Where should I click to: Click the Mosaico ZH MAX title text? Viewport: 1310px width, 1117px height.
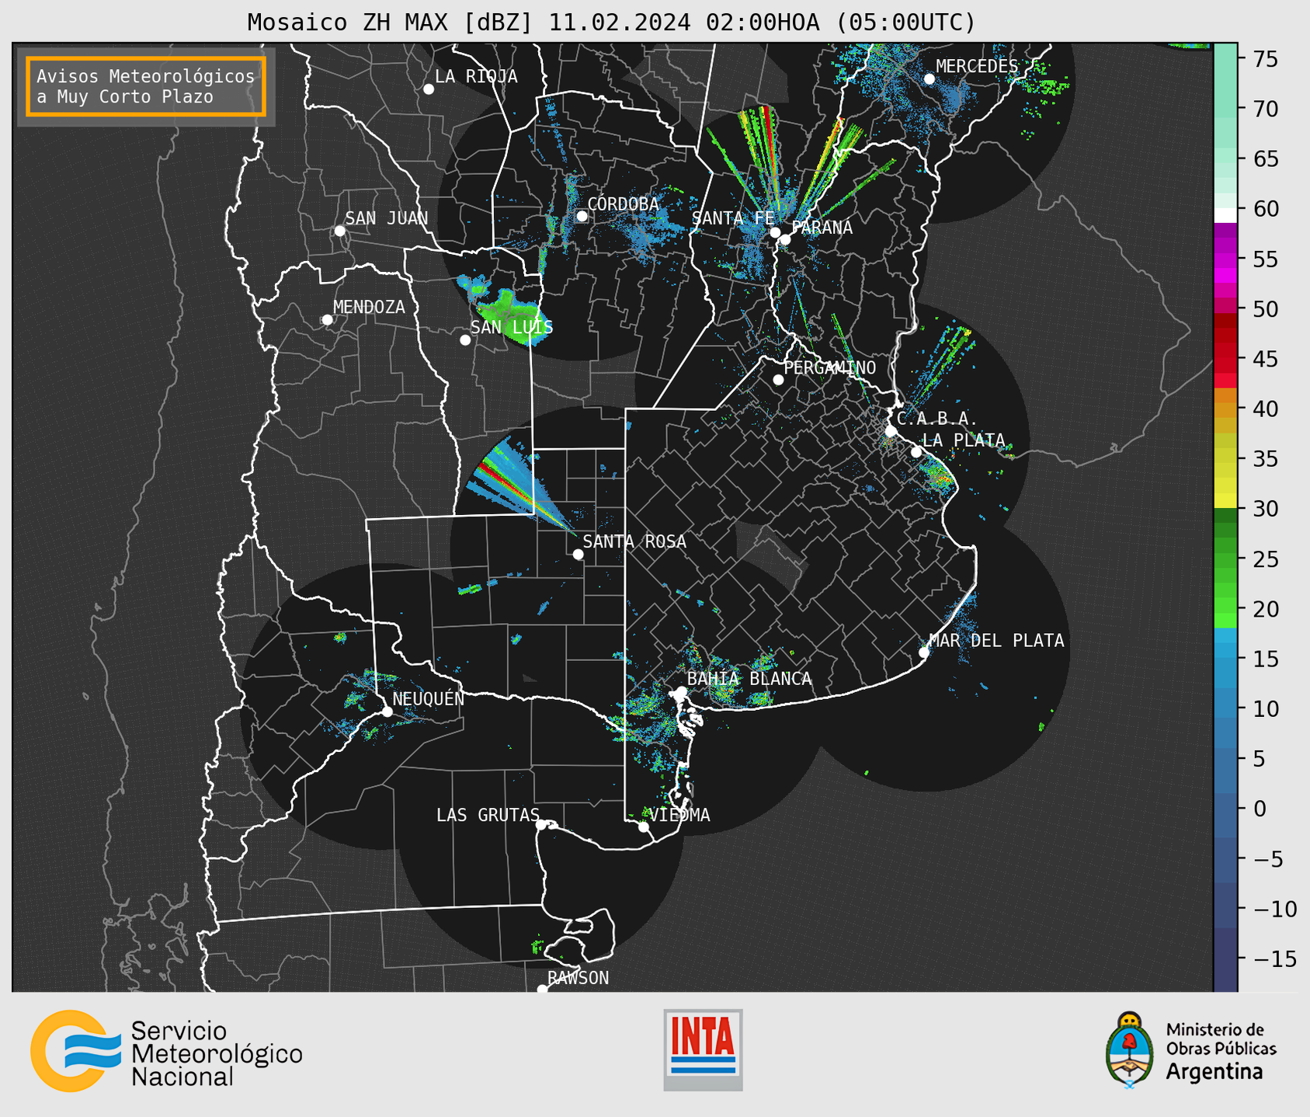(611, 22)
